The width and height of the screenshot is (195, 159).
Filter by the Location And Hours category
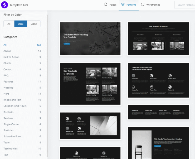pos(22,106)
